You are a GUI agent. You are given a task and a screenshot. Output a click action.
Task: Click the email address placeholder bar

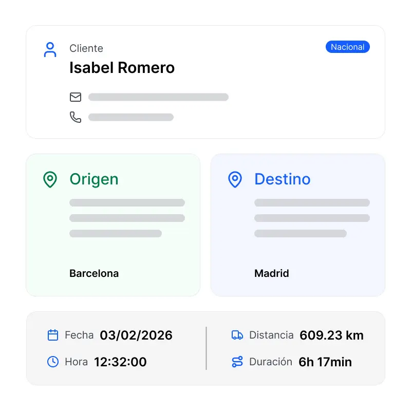click(158, 97)
